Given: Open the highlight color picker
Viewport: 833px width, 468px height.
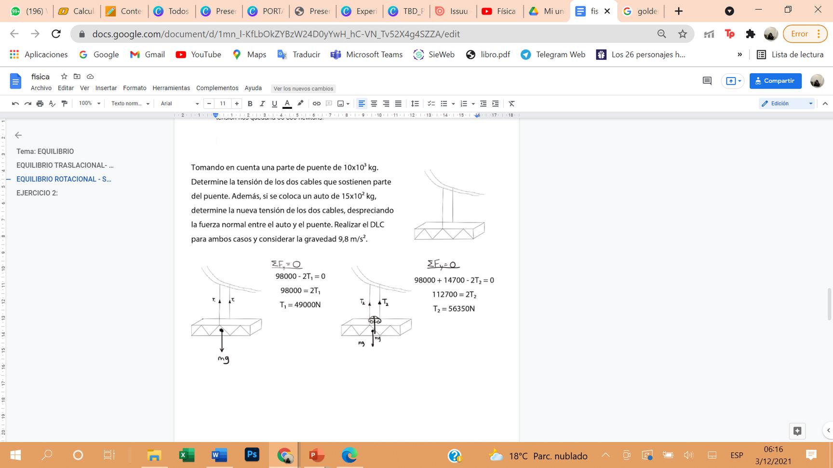Looking at the screenshot, I should (x=300, y=104).
